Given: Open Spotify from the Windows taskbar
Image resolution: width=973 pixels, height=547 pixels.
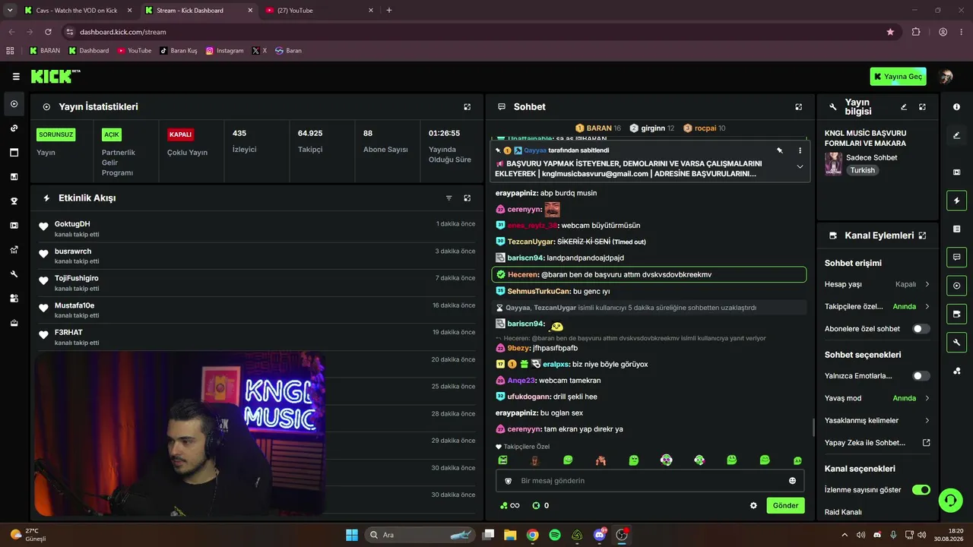Looking at the screenshot, I should pyautogui.click(x=555, y=535).
